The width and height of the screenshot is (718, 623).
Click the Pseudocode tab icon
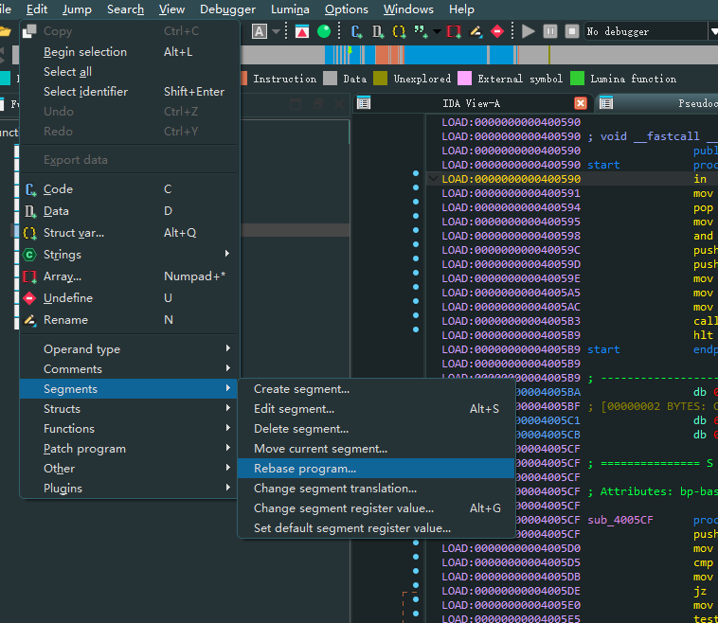(x=606, y=103)
